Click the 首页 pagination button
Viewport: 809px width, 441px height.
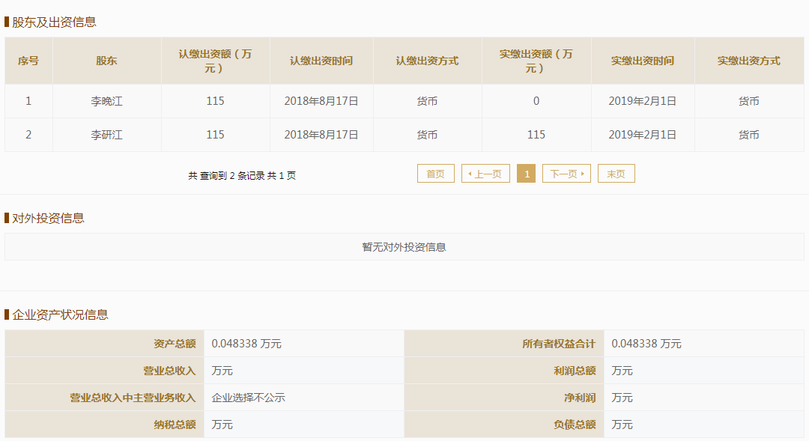pyautogui.click(x=435, y=173)
